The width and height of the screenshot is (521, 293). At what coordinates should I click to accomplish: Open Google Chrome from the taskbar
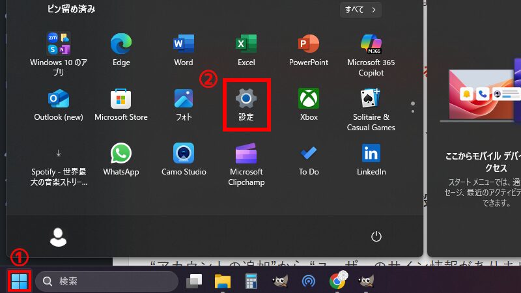[x=337, y=281]
